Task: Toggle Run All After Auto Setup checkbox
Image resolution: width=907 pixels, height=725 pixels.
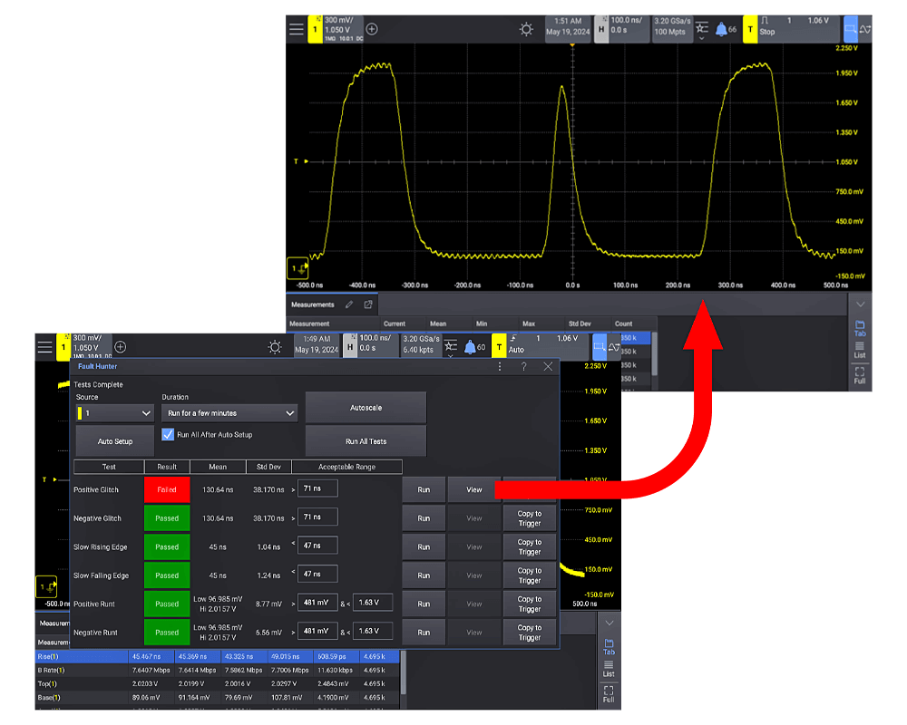Action: tap(168, 434)
